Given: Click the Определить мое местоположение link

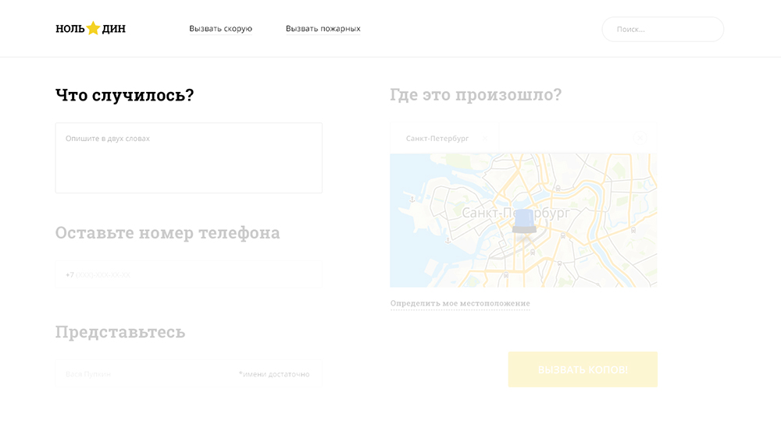Looking at the screenshot, I should point(460,303).
